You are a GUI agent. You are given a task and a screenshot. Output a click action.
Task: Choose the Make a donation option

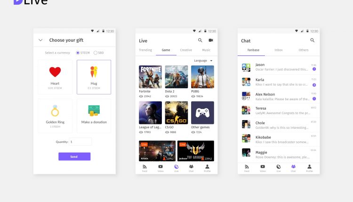point(94,116)
